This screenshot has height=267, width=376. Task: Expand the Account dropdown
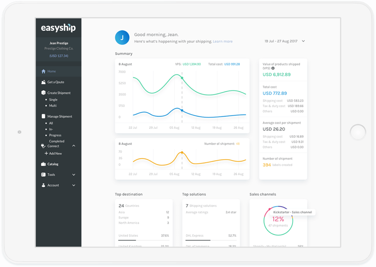(x=73, y=185)
